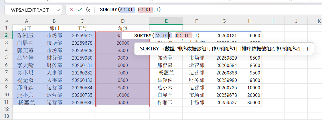Select column I header

pyautogui.click(x=273, y=21)
